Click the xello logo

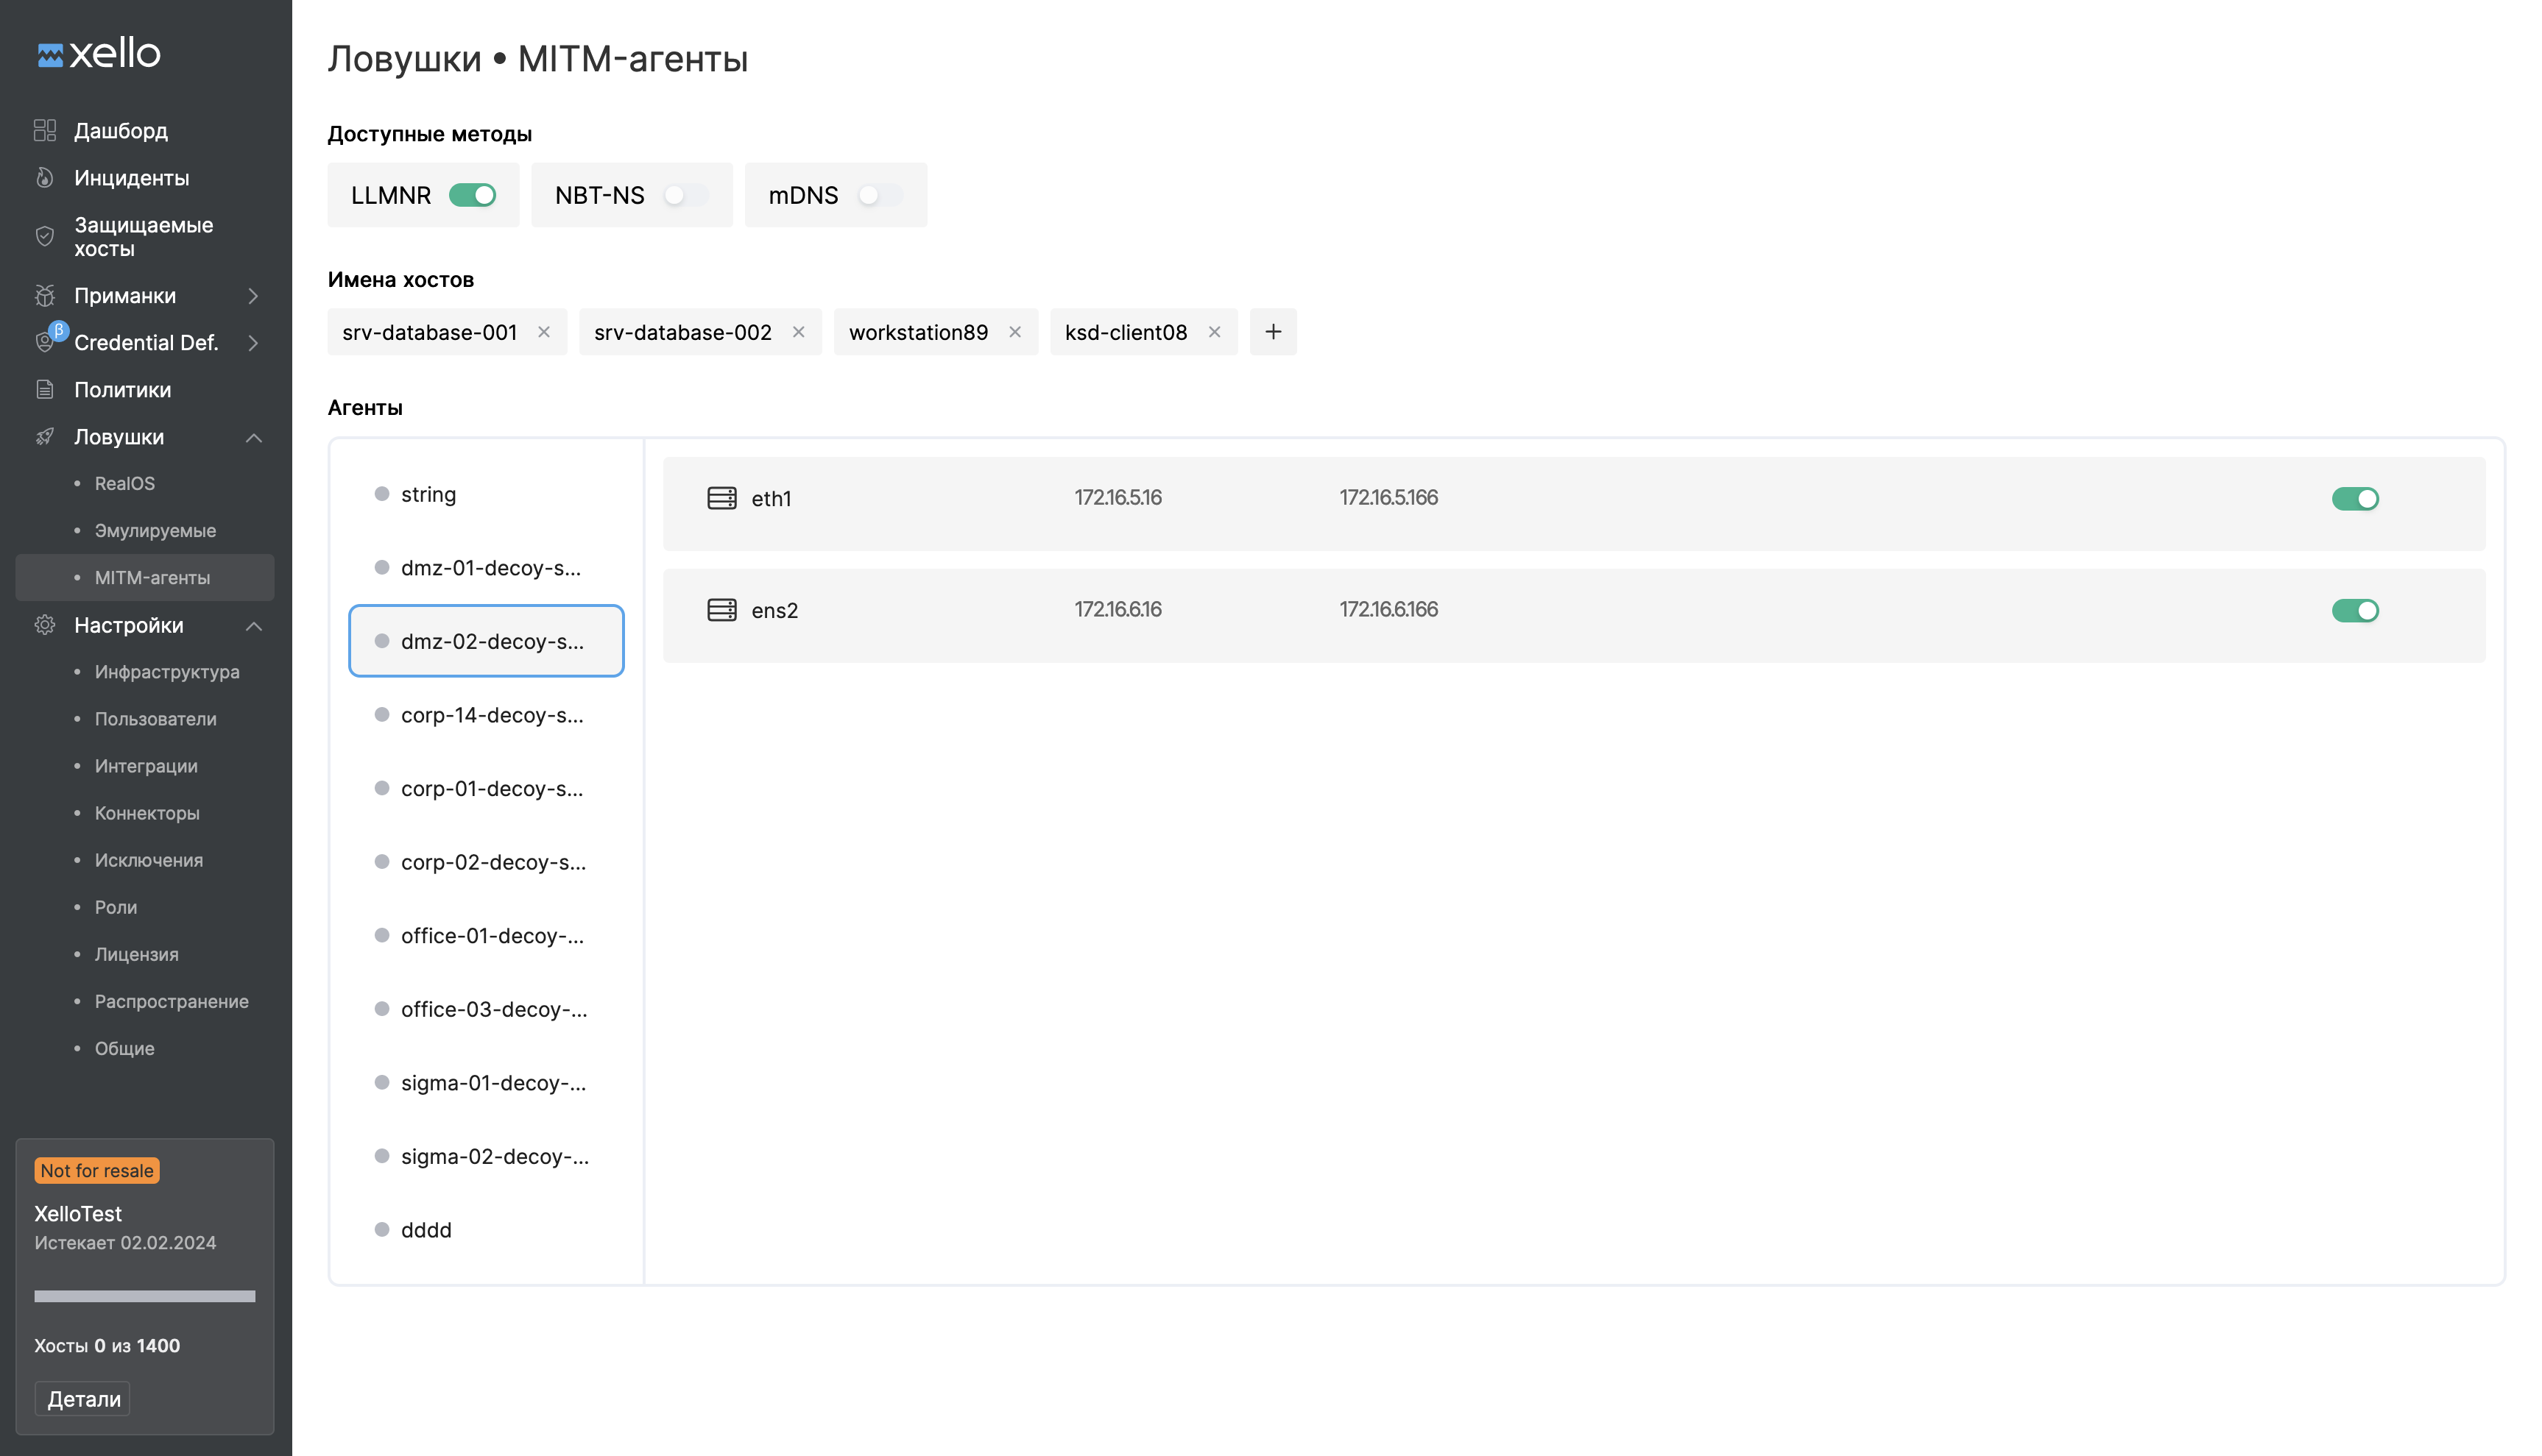click(x=99, y=54)
